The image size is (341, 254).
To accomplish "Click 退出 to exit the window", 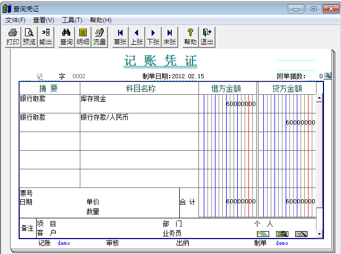I will click(x=207, y=37).
